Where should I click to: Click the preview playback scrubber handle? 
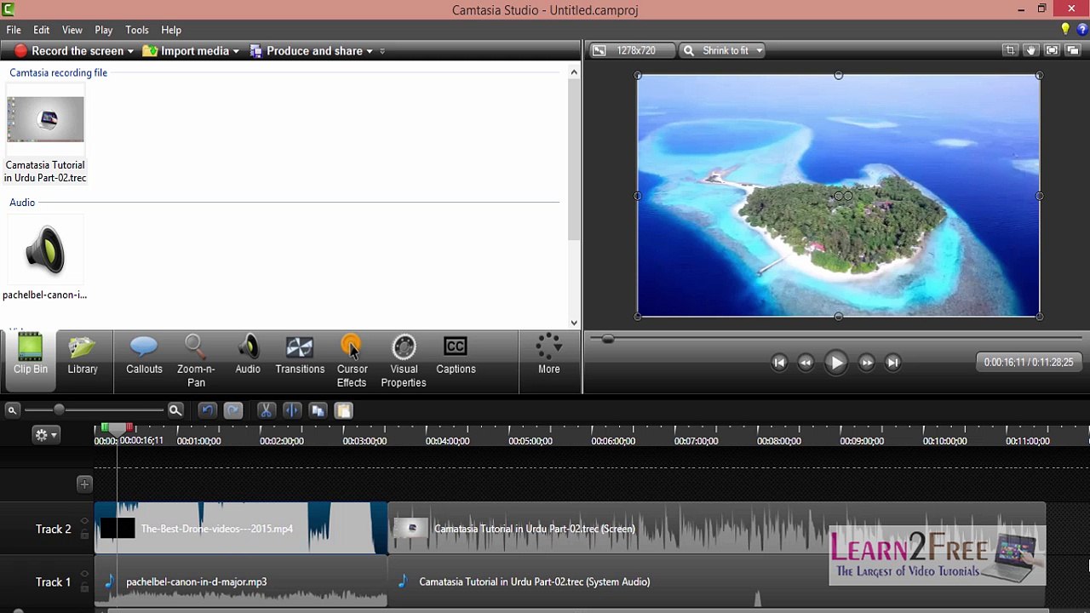click(x=607, y=339)
